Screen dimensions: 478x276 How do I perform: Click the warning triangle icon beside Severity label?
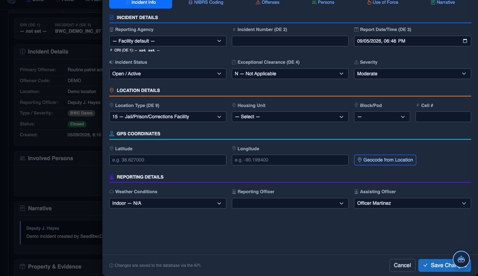(x=356, y=62)
